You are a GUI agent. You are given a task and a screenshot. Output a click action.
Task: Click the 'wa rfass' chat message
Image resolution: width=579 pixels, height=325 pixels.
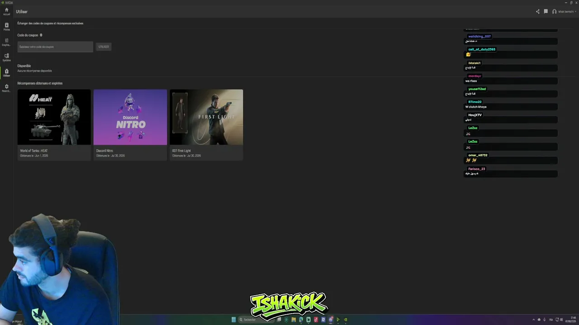[x=471, y=81]
